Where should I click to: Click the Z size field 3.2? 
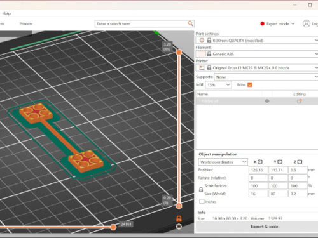tap(298, 194)
